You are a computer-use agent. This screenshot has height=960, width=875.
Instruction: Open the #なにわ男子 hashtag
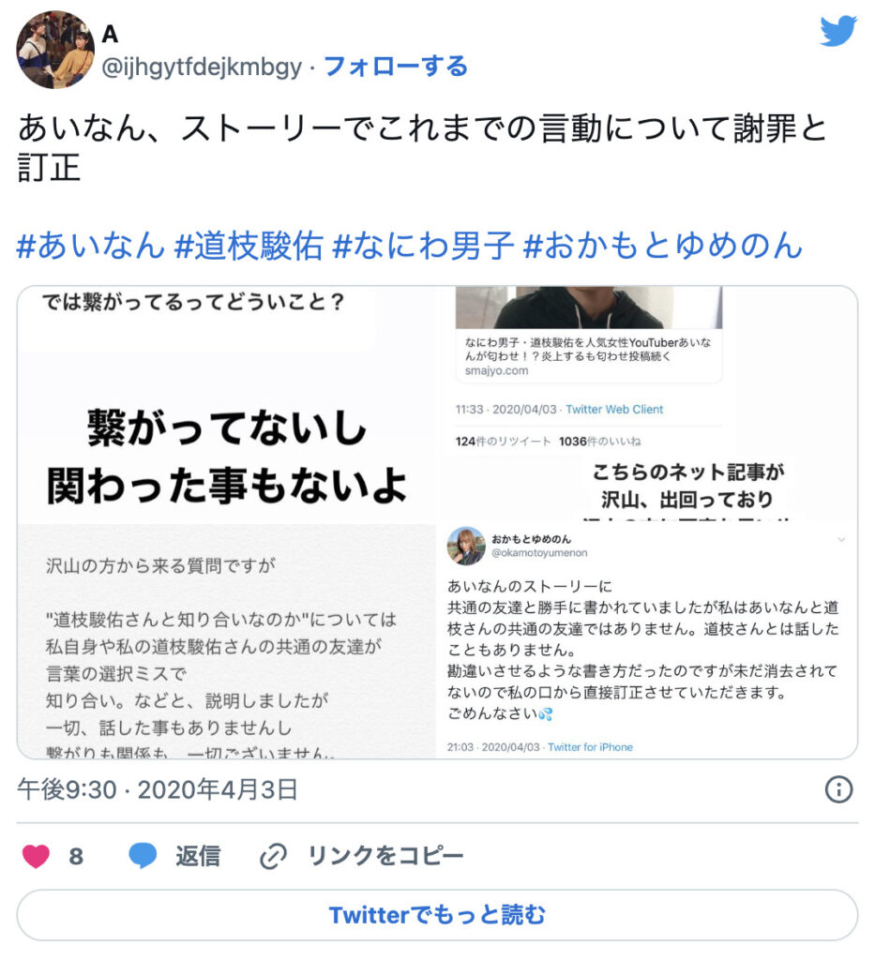(x=423, y=246)
